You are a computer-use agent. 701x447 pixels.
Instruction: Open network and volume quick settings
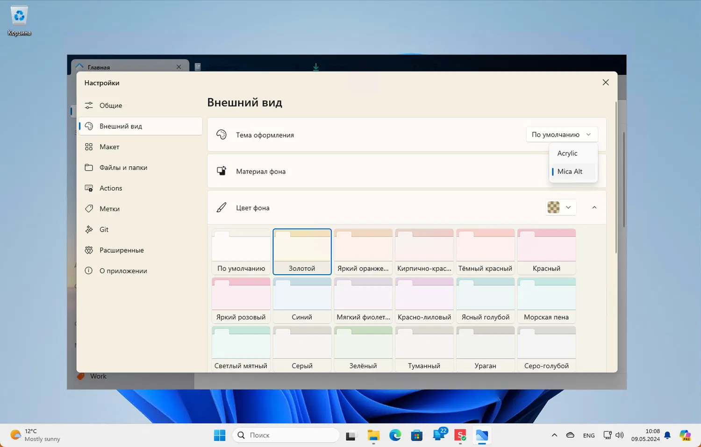point(614,435)
